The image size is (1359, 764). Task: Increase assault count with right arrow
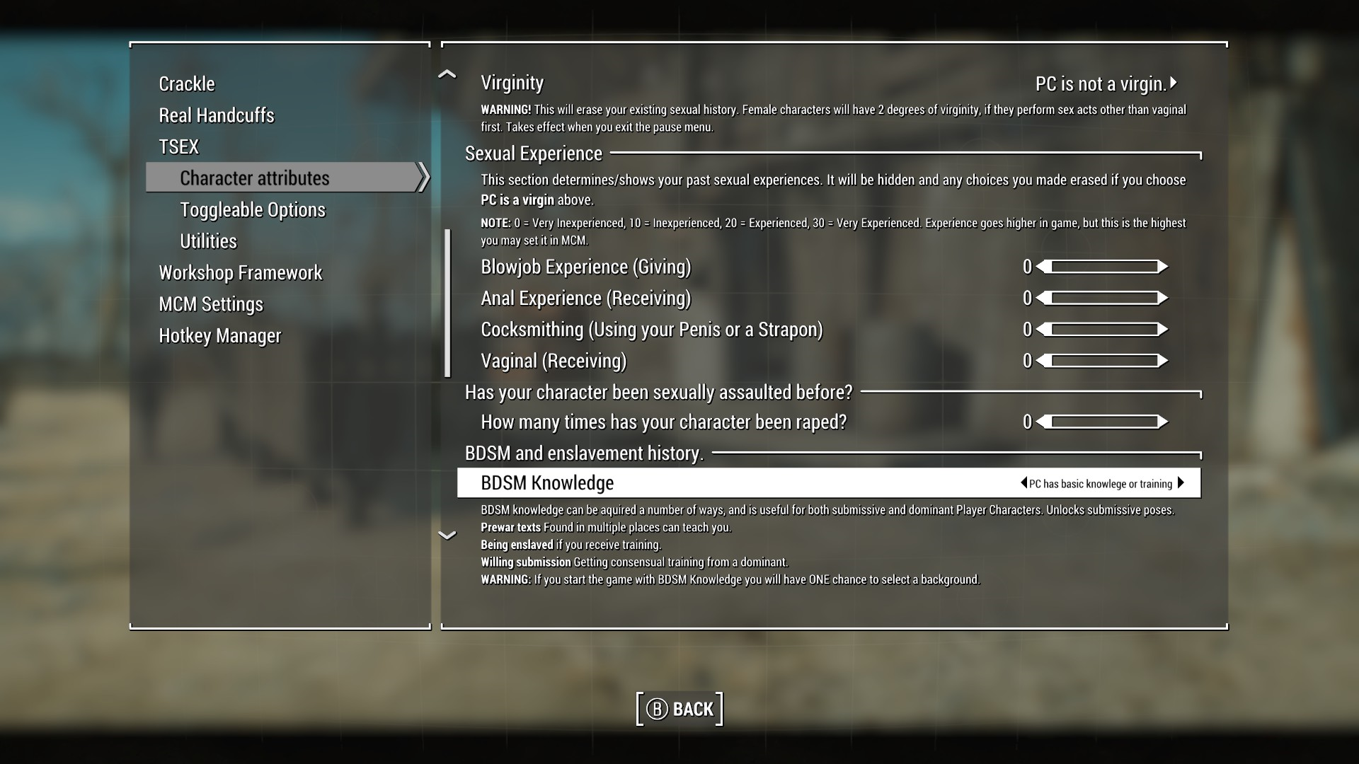[1162, 422]
